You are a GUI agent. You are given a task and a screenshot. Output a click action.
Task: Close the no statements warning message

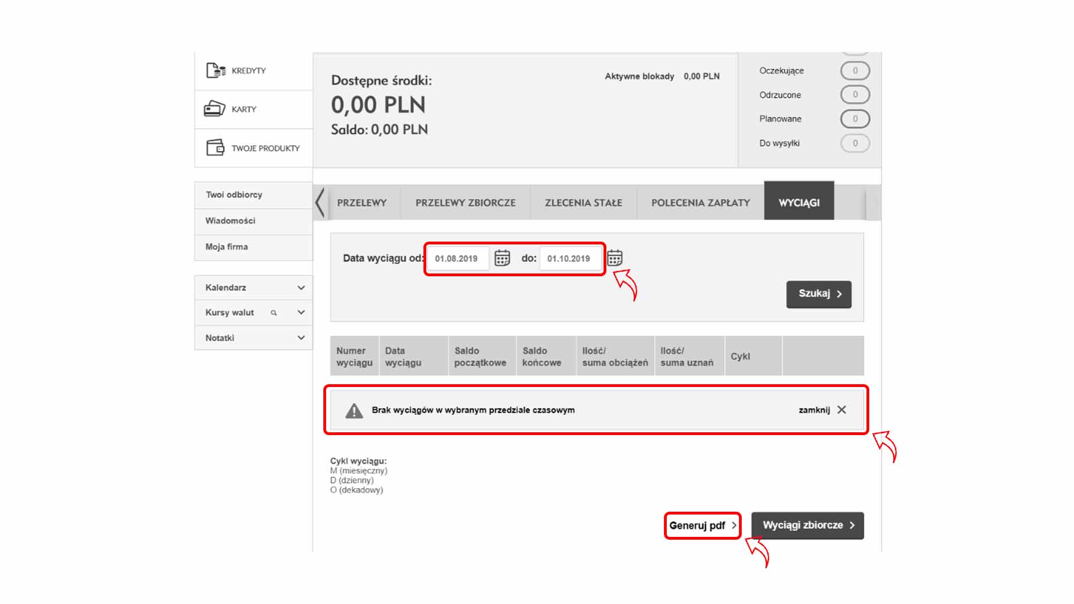(x=841, y=410)
